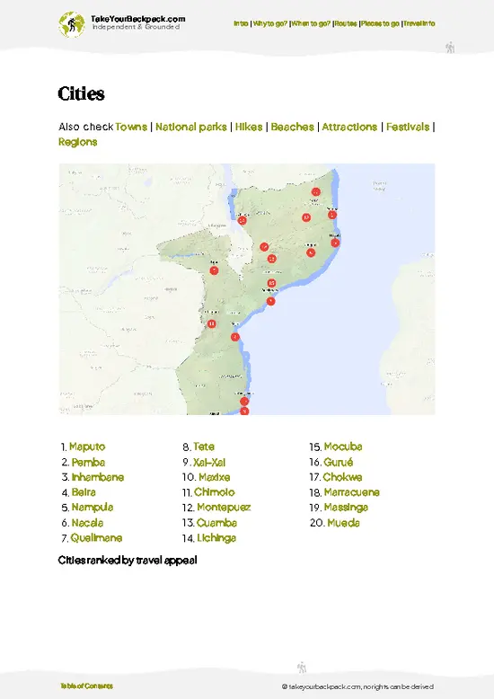Viewport: 494px width, 699px height.
Task: Open the Why to go? header link
Action: tap(270, 23)
